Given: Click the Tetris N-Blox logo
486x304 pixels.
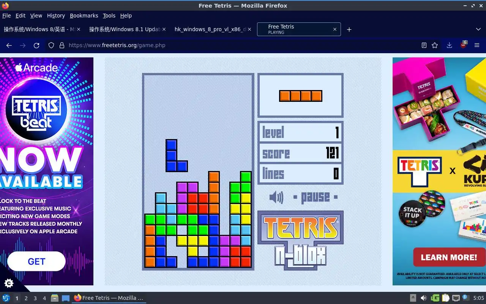Looking at the screenshot, I should [x=300, y=240].
